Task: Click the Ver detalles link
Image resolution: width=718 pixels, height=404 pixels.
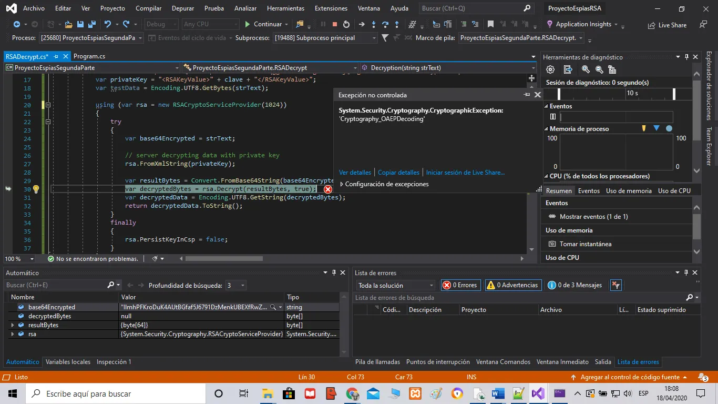Action: 355,173
